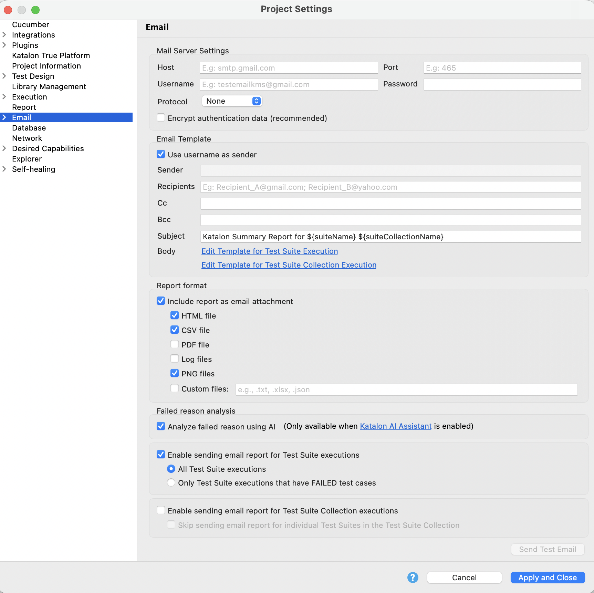Enable email report for Test Suite Collection

(x=161, y=510)
